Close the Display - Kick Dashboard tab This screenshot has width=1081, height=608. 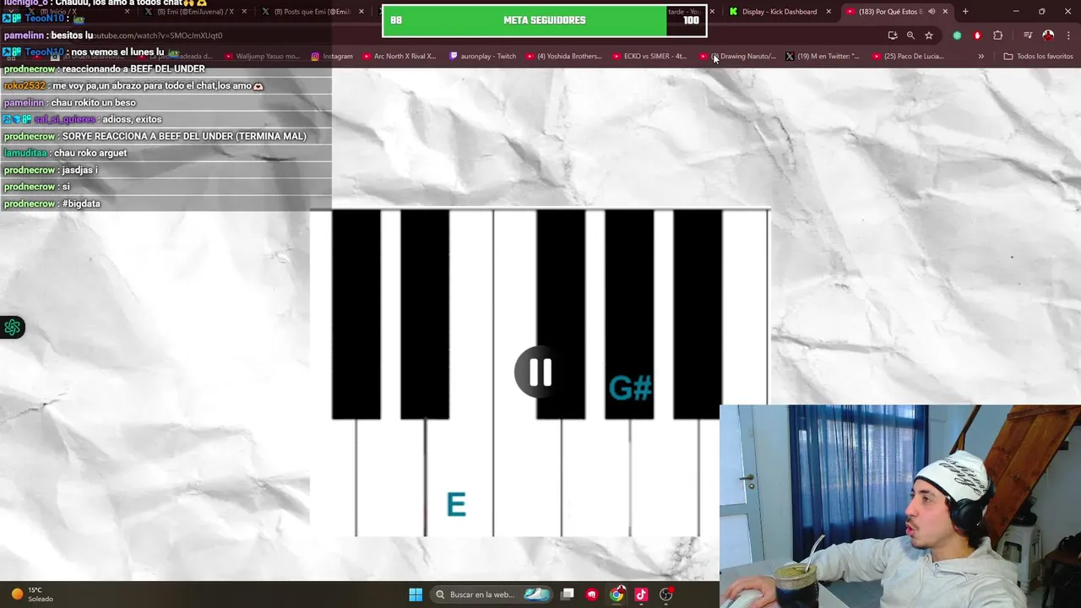coord(828,12)
